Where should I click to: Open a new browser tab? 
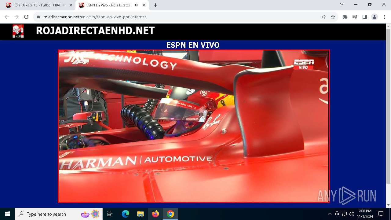pos(155,5)
